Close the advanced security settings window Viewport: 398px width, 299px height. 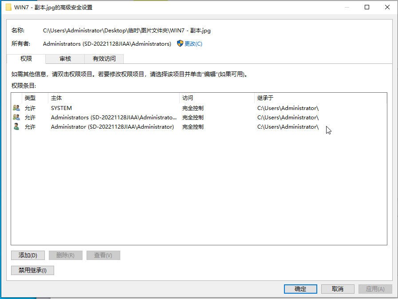pyautogui.click(x=387, y=7)
